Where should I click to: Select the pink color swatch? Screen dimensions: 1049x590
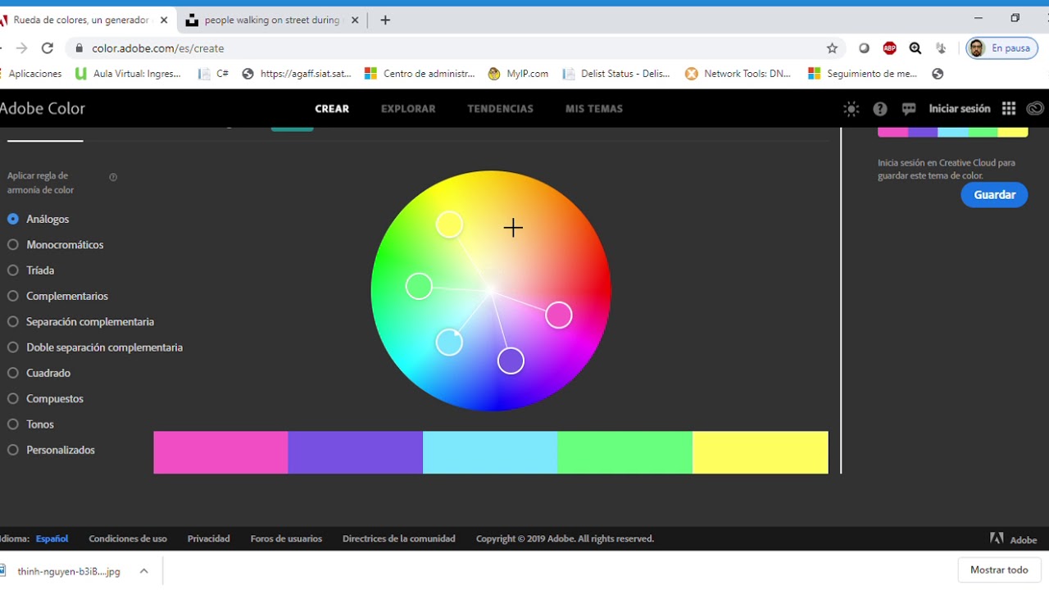pyautogui.click(x=220, y=452)
